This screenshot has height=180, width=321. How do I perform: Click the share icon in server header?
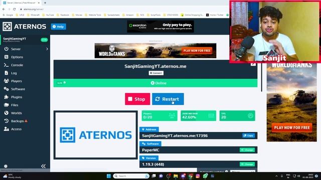(x=253, y=64)
